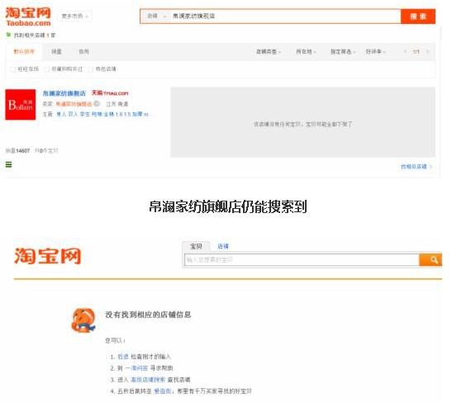Go to next page arrow beside 1/1
Screen dimensions: 476x403
[x=428, y=51]
